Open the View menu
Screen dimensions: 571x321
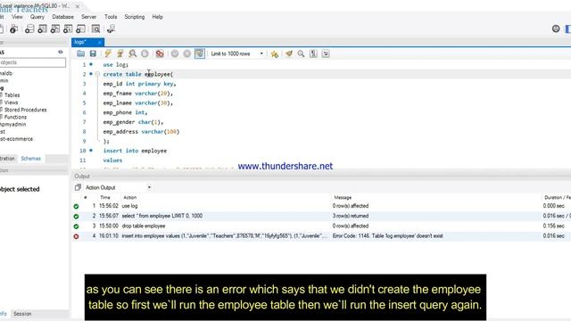17,17
